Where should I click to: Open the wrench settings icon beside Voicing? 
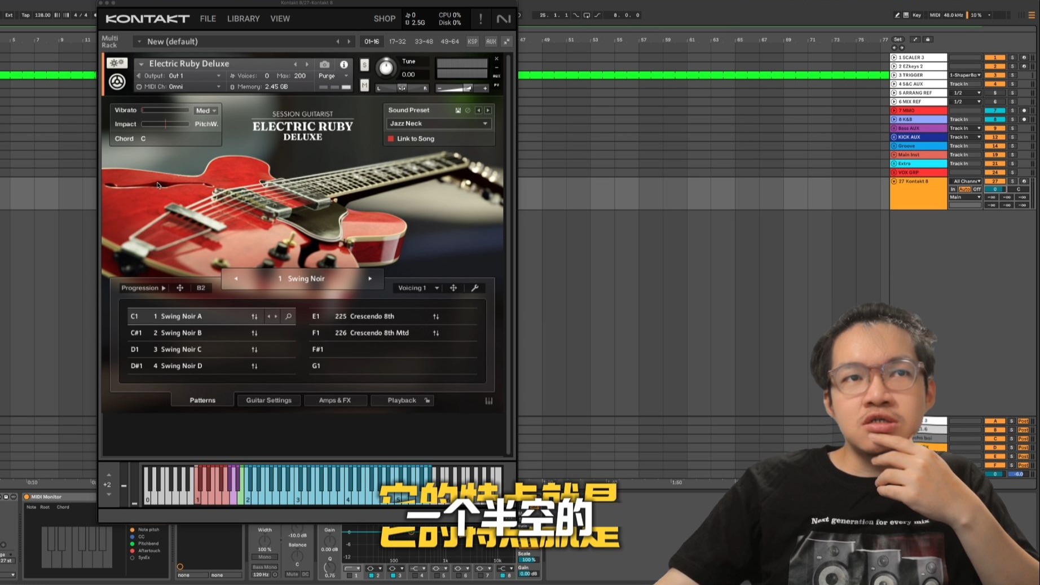(475, 288)
